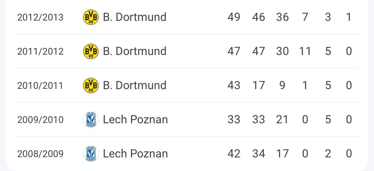Click the Lech Poznan crest for 2008/2009
374x171 pixels.
[91, 154]
